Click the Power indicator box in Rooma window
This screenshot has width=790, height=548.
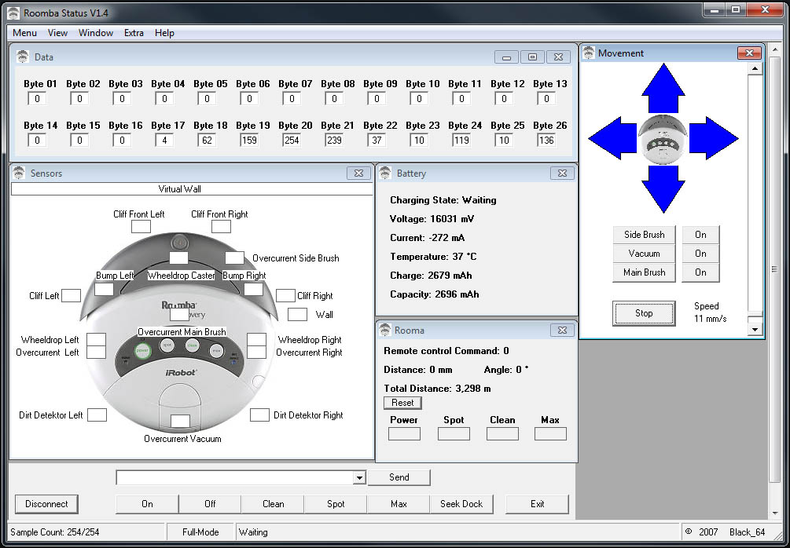[404, 434]
